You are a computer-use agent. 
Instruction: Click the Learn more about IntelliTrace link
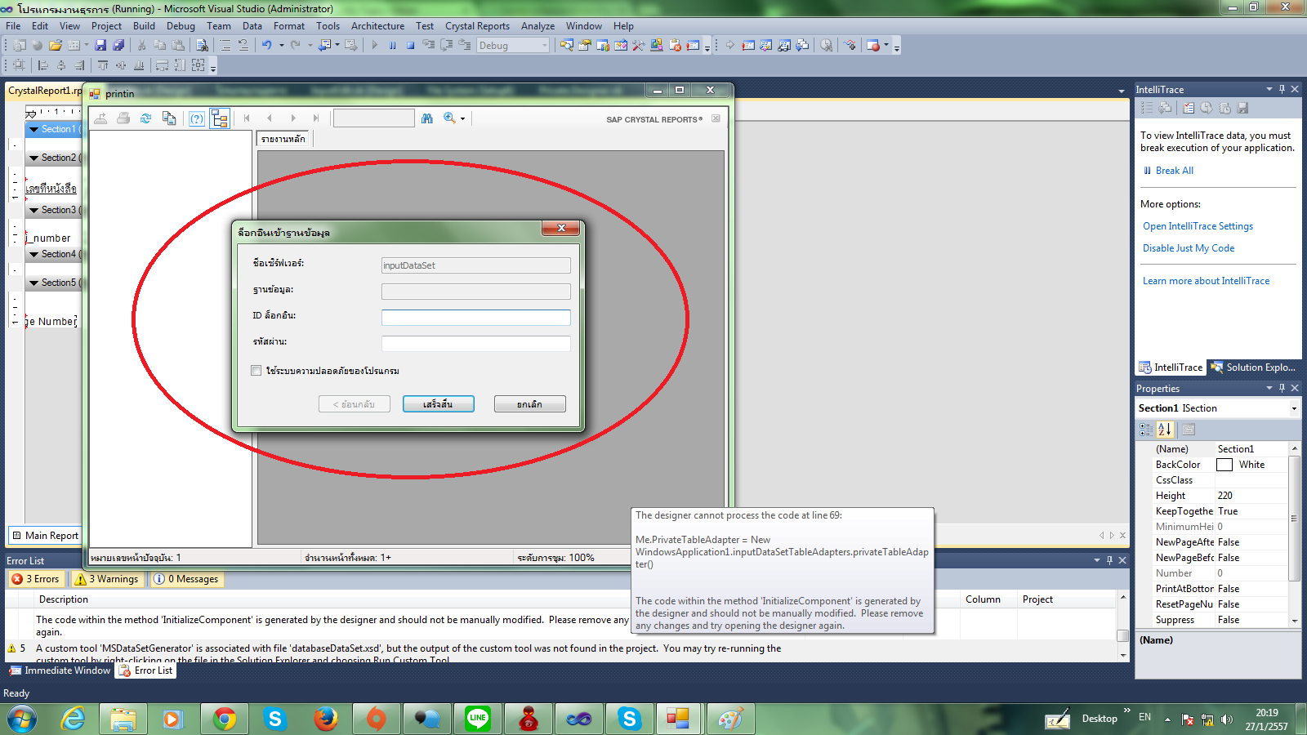[1206, 281]
